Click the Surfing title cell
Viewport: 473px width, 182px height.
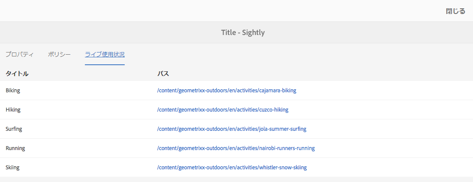14,129
